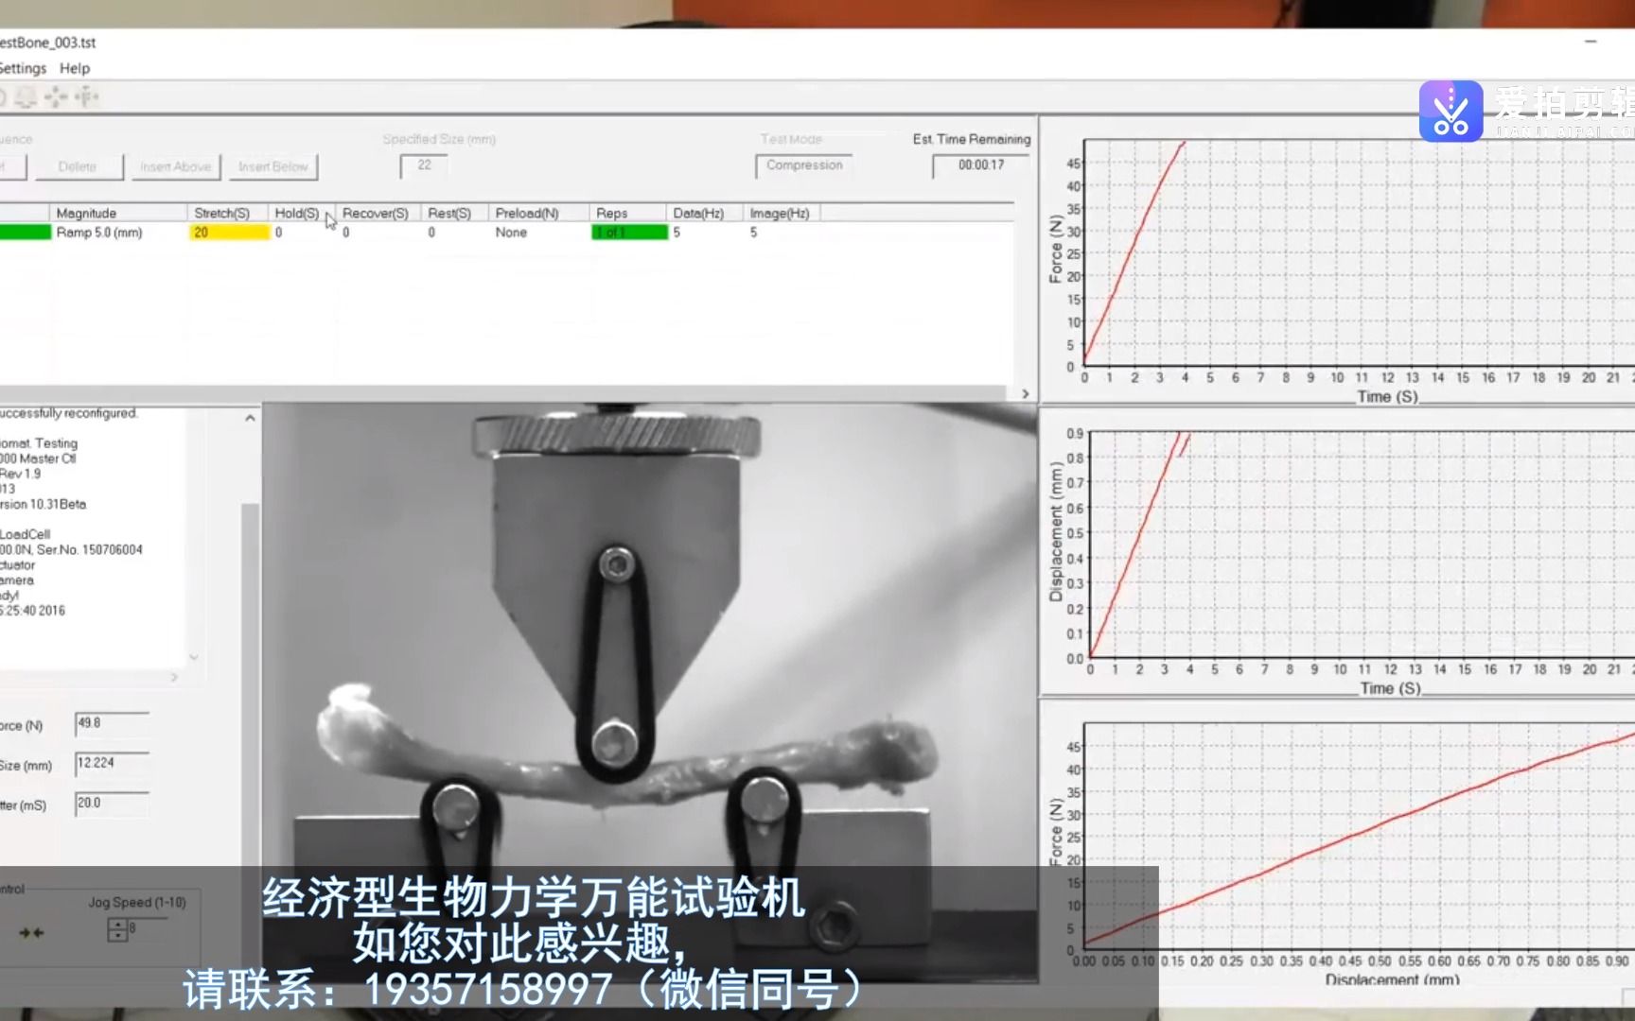Decrease Jog Speed with the down arrow
1635x1021 pixels.
click(x=117, y=936)
